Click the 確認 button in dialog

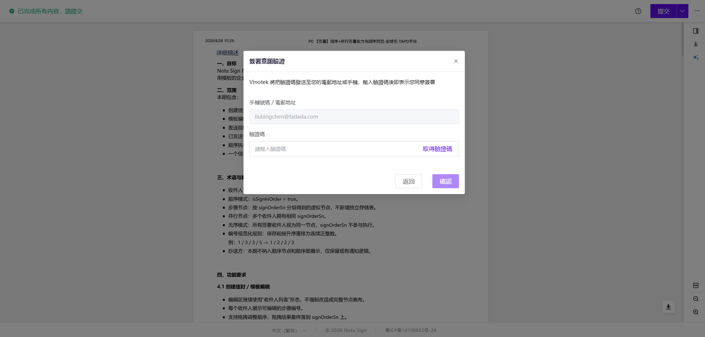click(445, 181)
